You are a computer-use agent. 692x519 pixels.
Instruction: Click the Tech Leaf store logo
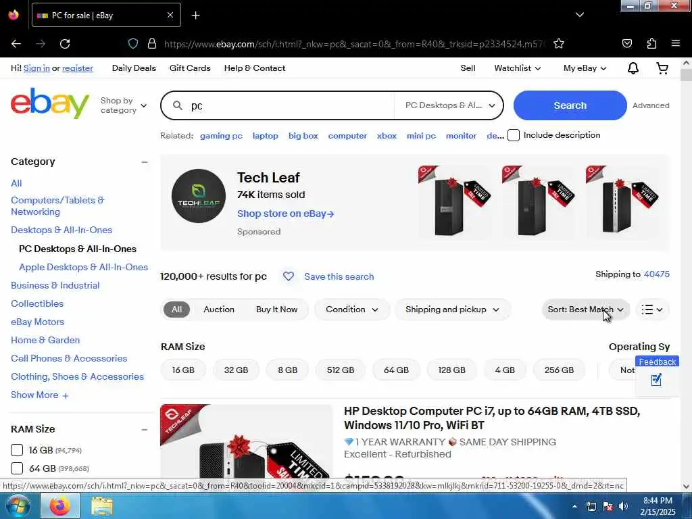[199, 196]
